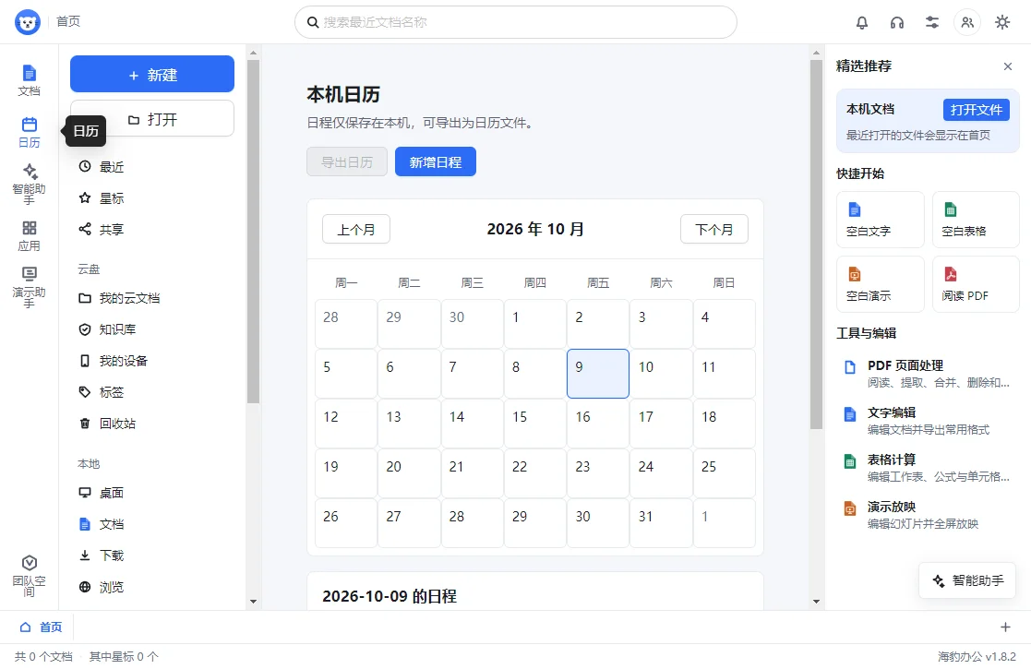
Task: Open 智能助手 in the left rail
Action: (x=29, y=184)
